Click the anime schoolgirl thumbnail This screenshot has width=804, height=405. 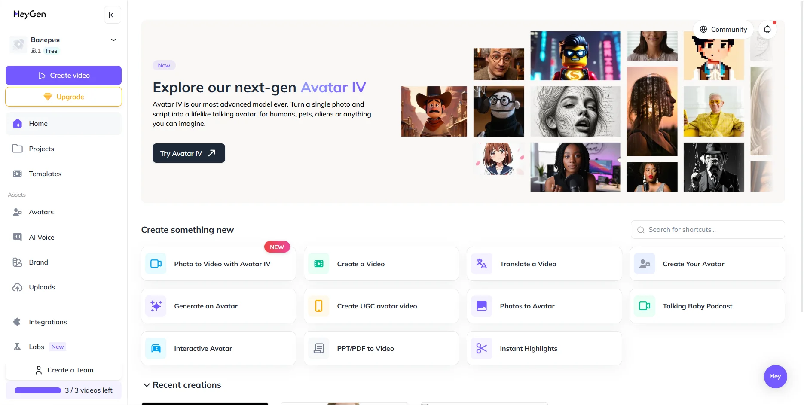pos(499,158)
